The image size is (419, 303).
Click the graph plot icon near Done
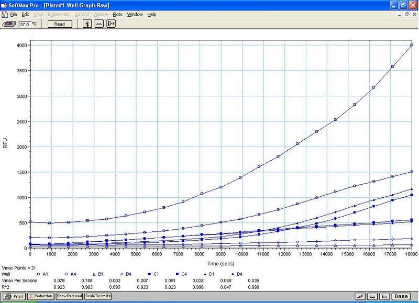[359, 296]
